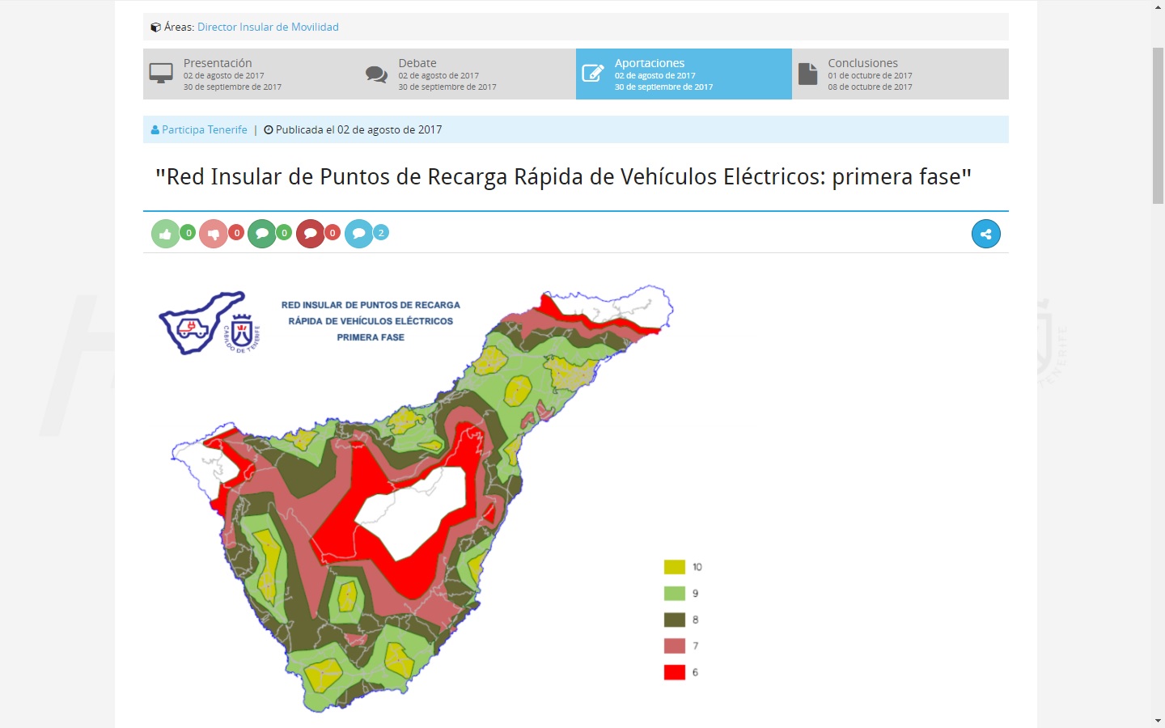Click the red thumbs-down dislike button
This screenshot has height=728, width=1165.
pyautogui.click(x=214, y=234)
